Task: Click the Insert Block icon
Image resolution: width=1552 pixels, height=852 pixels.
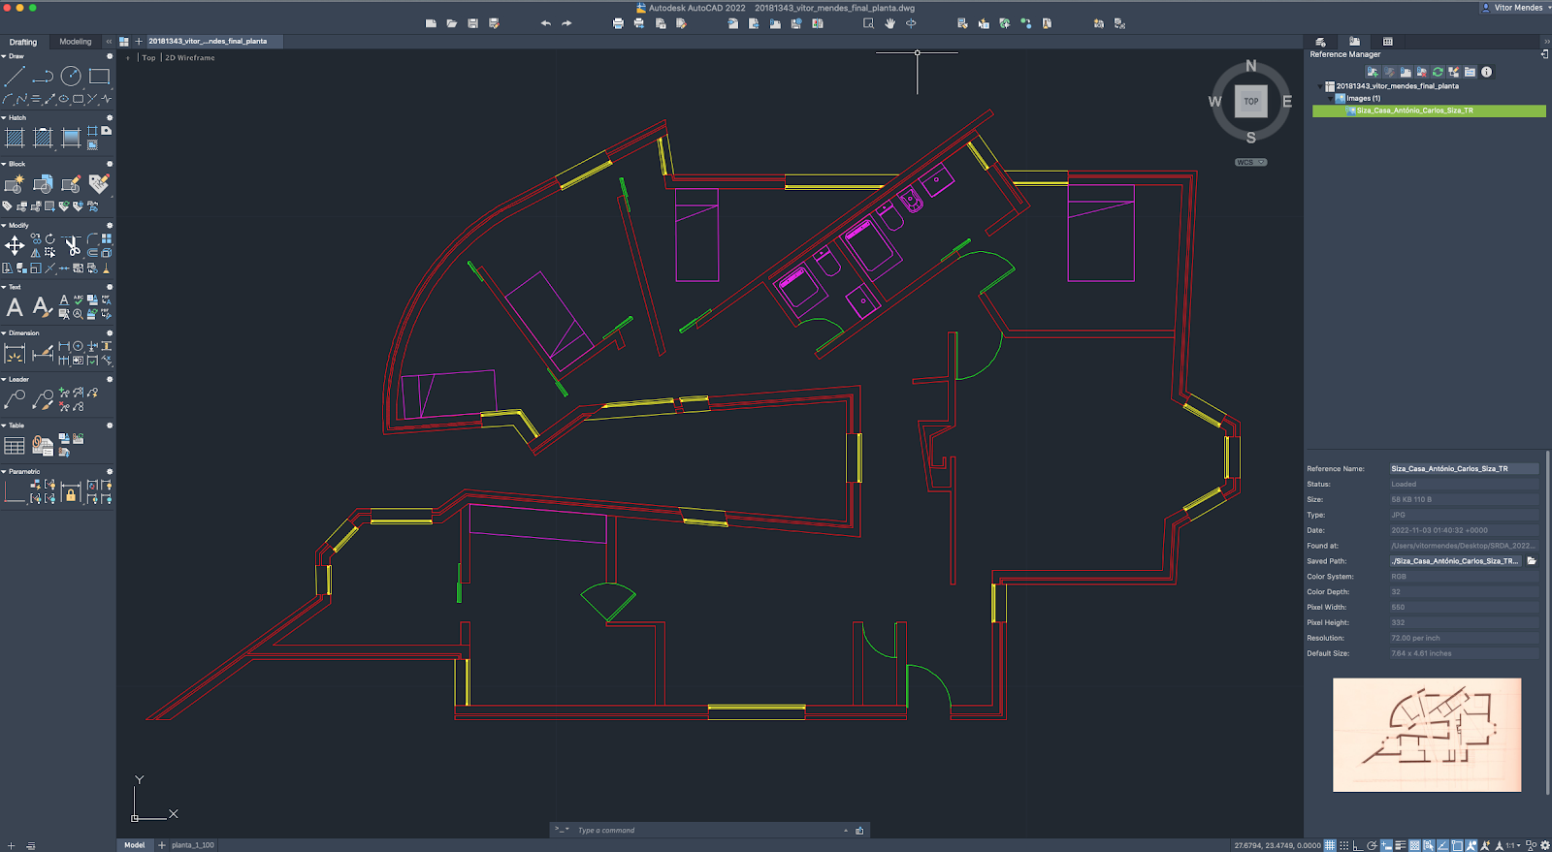Action: pos(43,184)
